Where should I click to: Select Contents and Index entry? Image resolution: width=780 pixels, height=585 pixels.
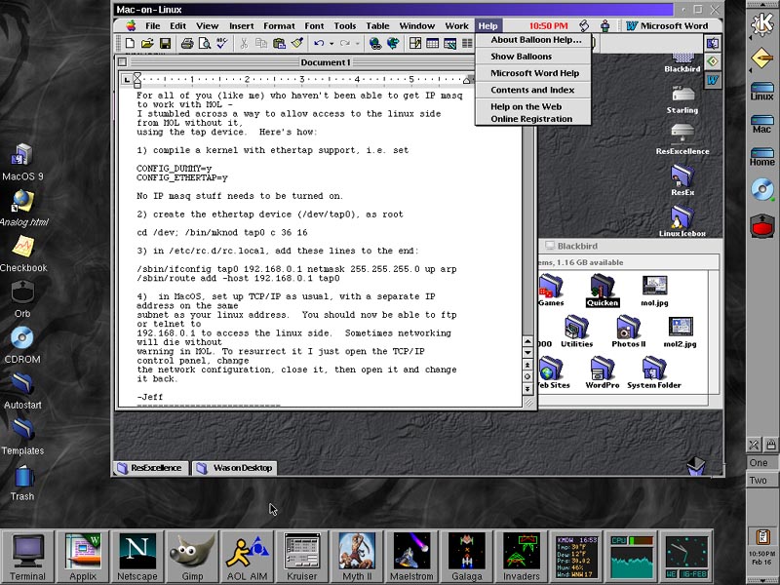[533, 90]
